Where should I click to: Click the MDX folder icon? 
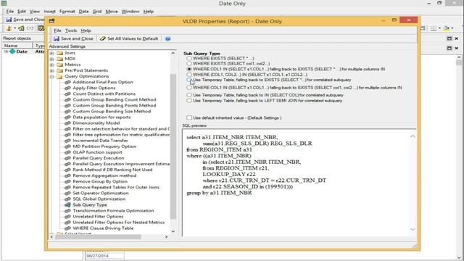59,59
